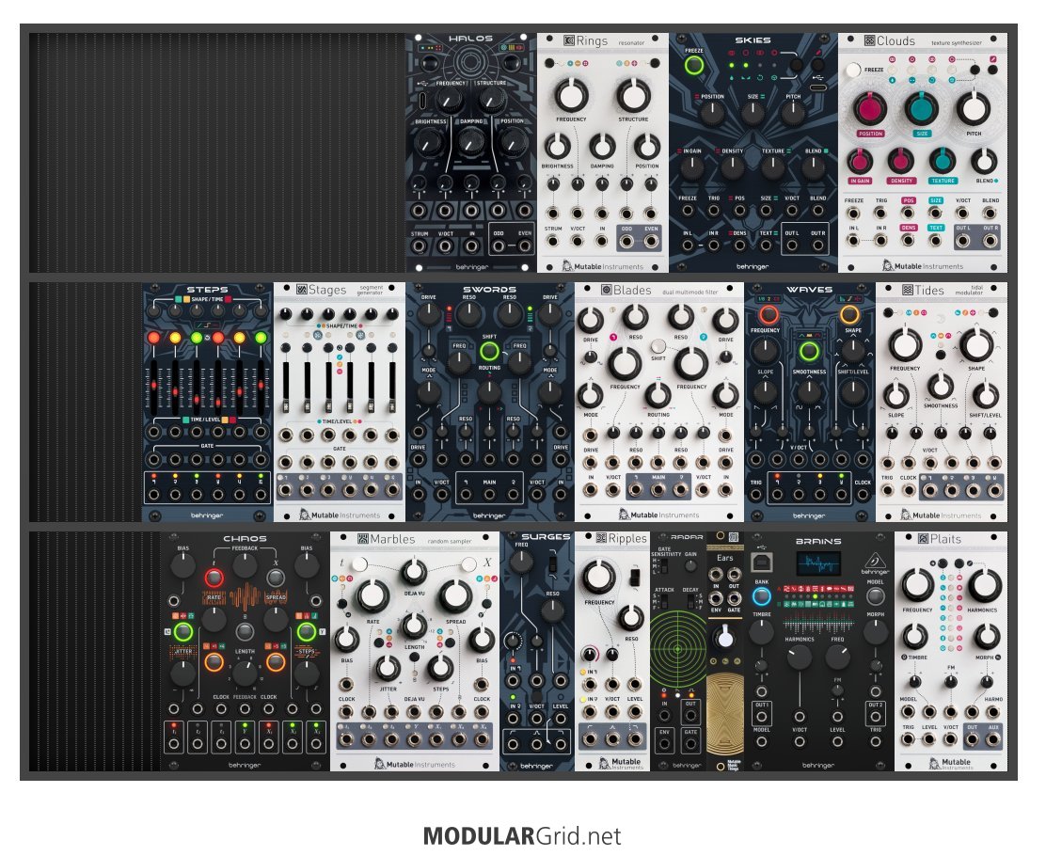Screen dimensions: 1046x856
Task: Click the Mutable Instruments logo on Rings
Action: click(602, 265)
